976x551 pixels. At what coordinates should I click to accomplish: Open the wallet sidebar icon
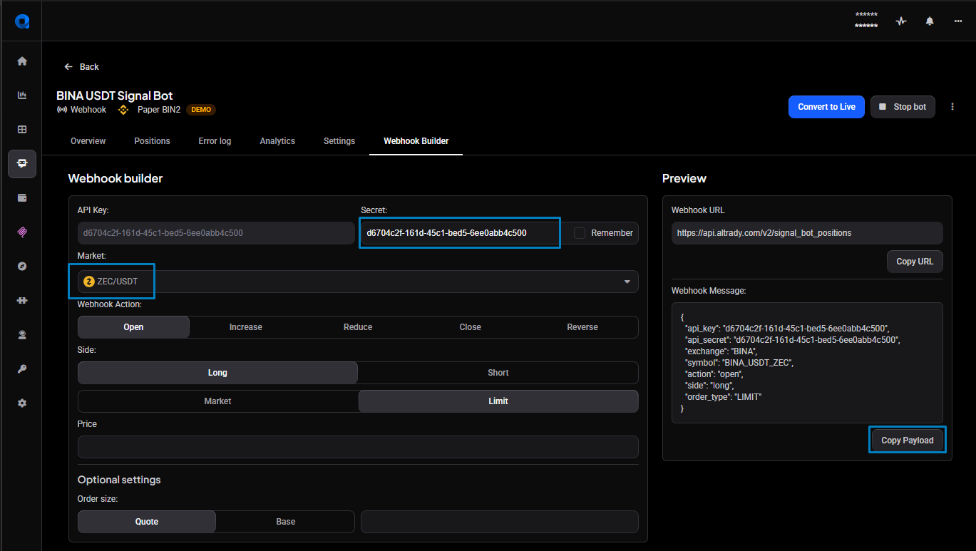(x=22, y=198)
